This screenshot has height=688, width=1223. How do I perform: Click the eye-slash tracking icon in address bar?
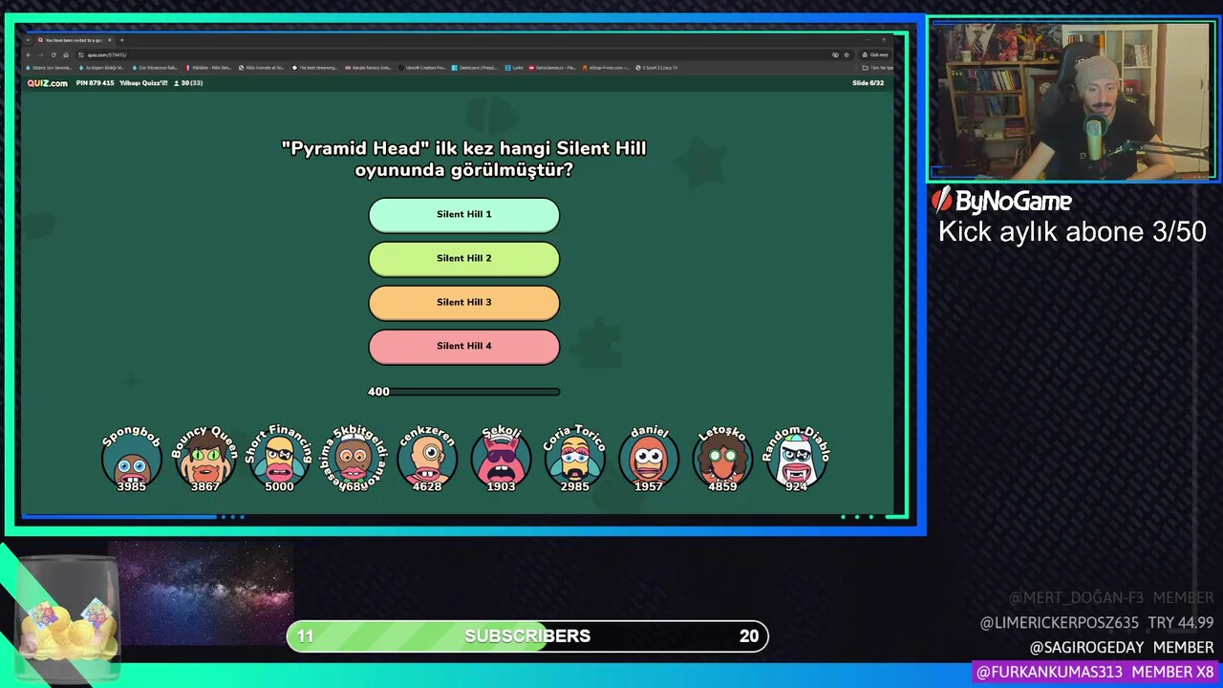(x=835, y=54)
